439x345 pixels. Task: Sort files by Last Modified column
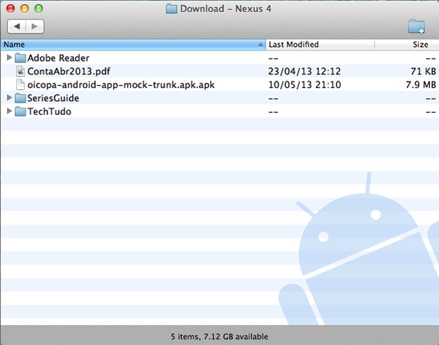[x=320, y=45]
